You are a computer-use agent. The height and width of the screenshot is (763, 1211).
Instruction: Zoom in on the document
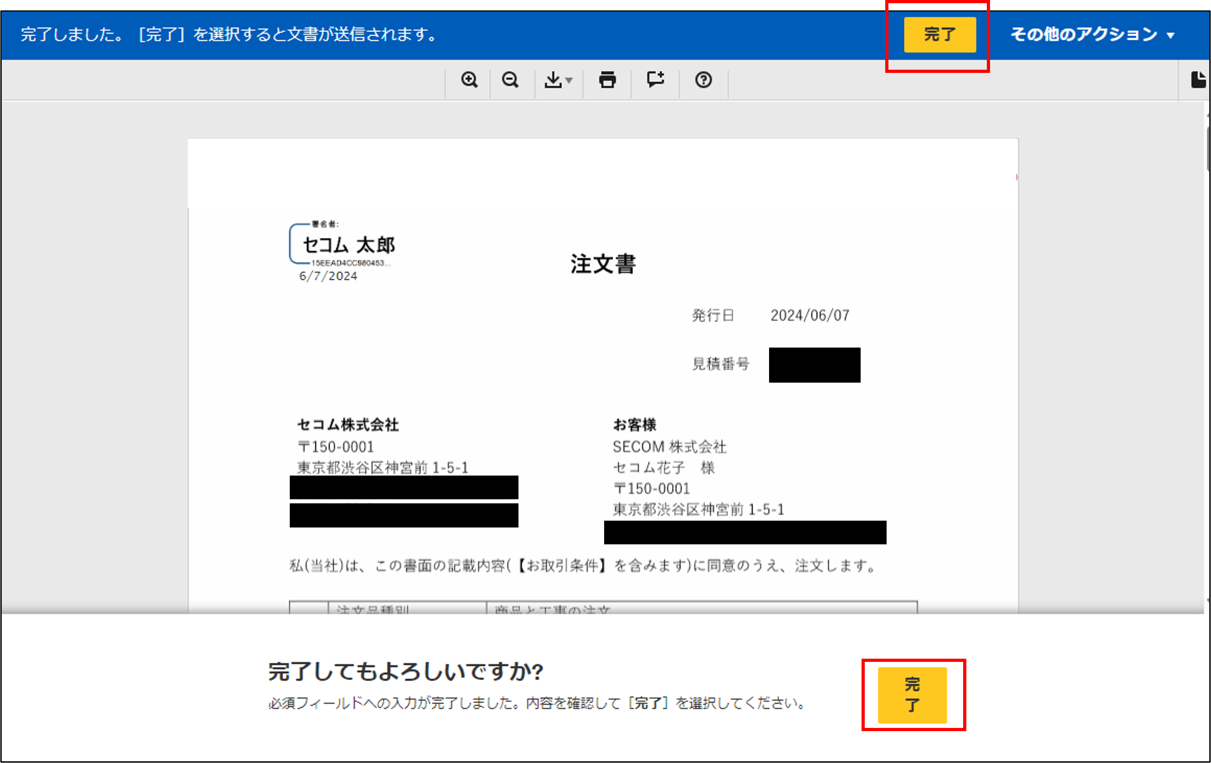(469, 80)
